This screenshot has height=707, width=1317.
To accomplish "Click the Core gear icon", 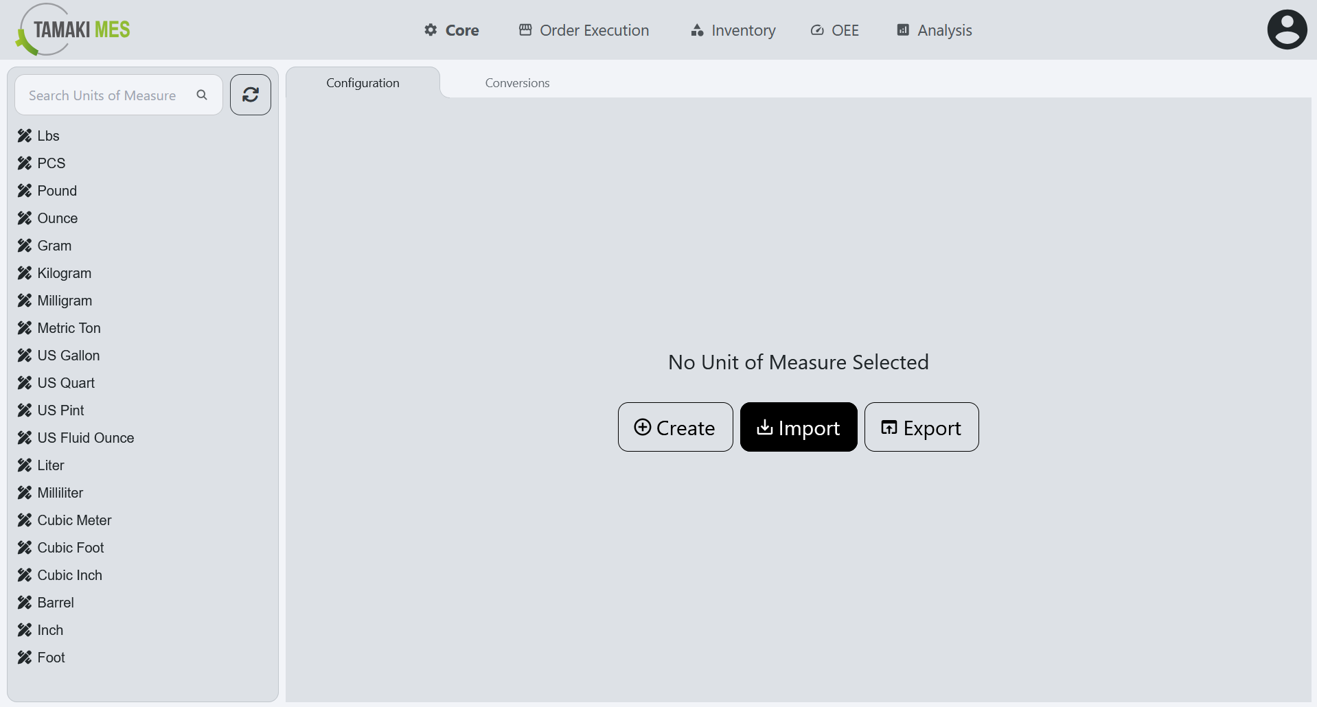I will tap(431, 30).
